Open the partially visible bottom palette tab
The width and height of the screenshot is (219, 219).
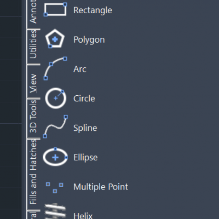click(33, 215)
